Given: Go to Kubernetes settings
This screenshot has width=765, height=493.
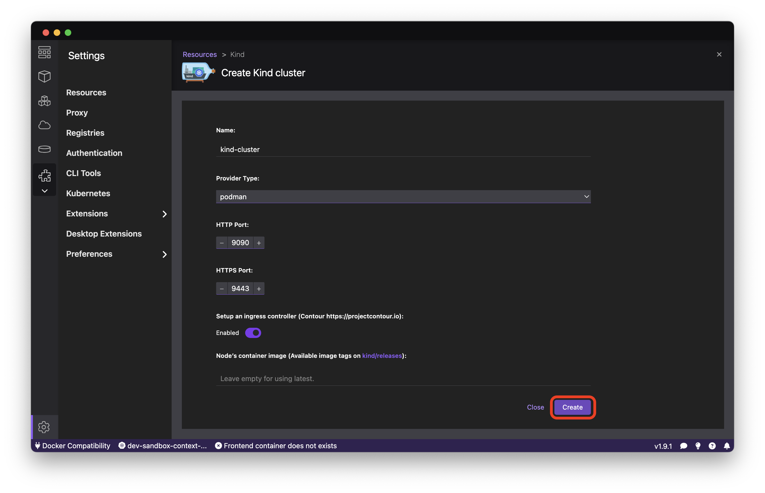Looking at the screenshot, I should 88,193.
